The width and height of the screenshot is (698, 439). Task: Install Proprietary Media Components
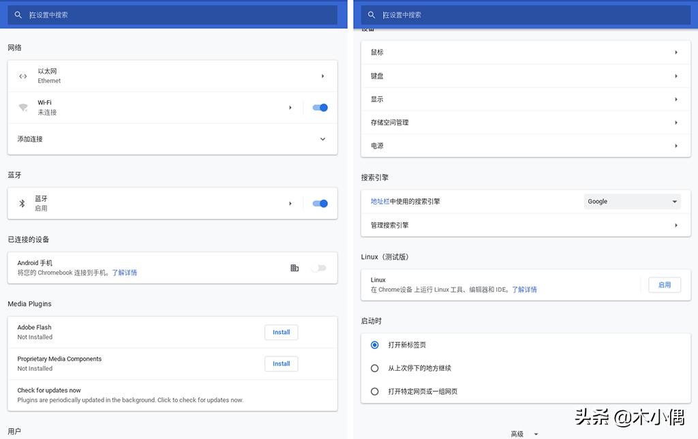[281, 363]
